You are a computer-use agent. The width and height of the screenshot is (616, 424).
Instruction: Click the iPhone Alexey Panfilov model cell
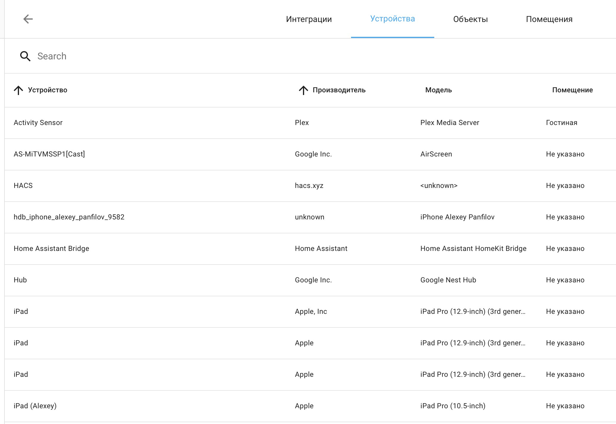(x=457, y=217)
